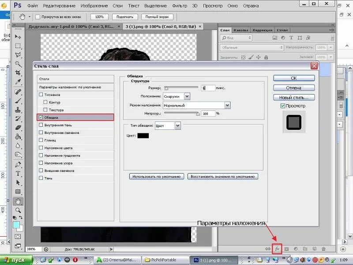Enable the Наложение цвета checkbox
The height and width of the screenshot is (265, 353).
click(x=41, y=148)
